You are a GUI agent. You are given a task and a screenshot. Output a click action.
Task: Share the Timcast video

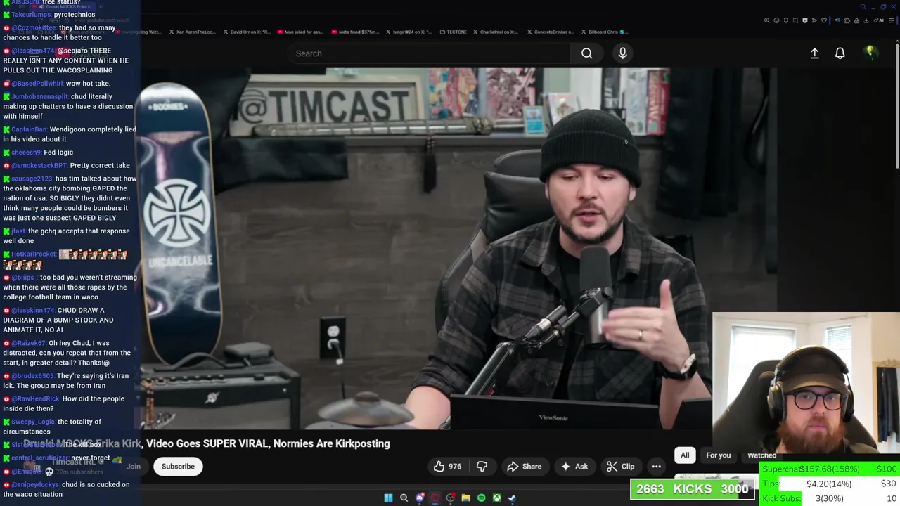click(x=524, y=466)
